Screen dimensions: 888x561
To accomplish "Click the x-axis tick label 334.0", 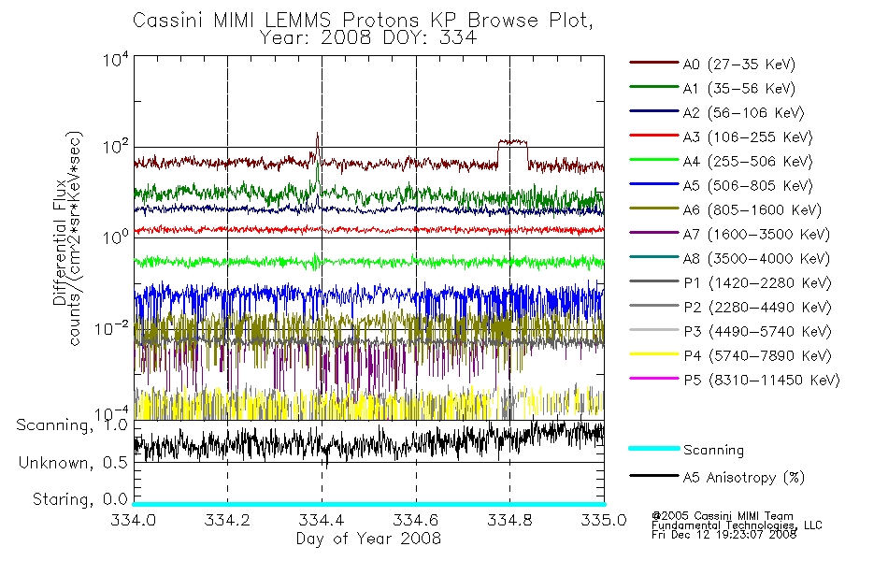I will (x=134, y=520).
